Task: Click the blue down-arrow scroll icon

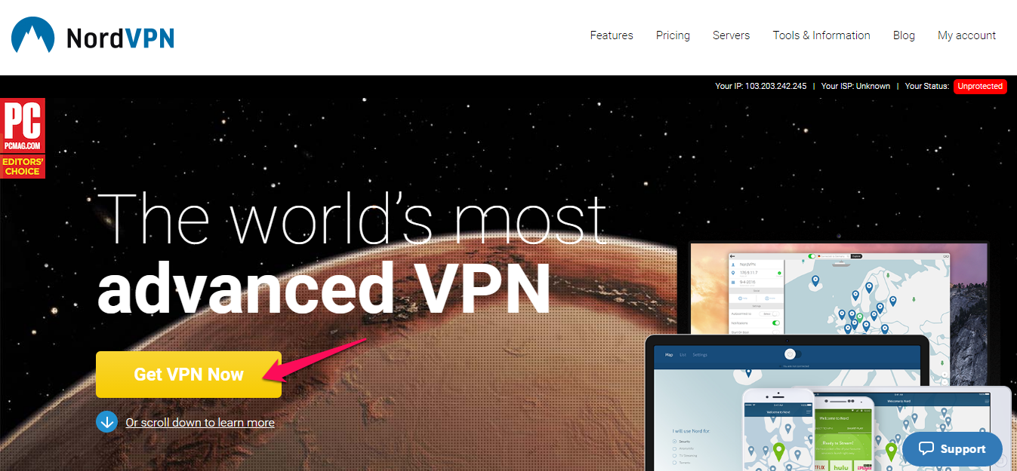Action: coord(106,422)
